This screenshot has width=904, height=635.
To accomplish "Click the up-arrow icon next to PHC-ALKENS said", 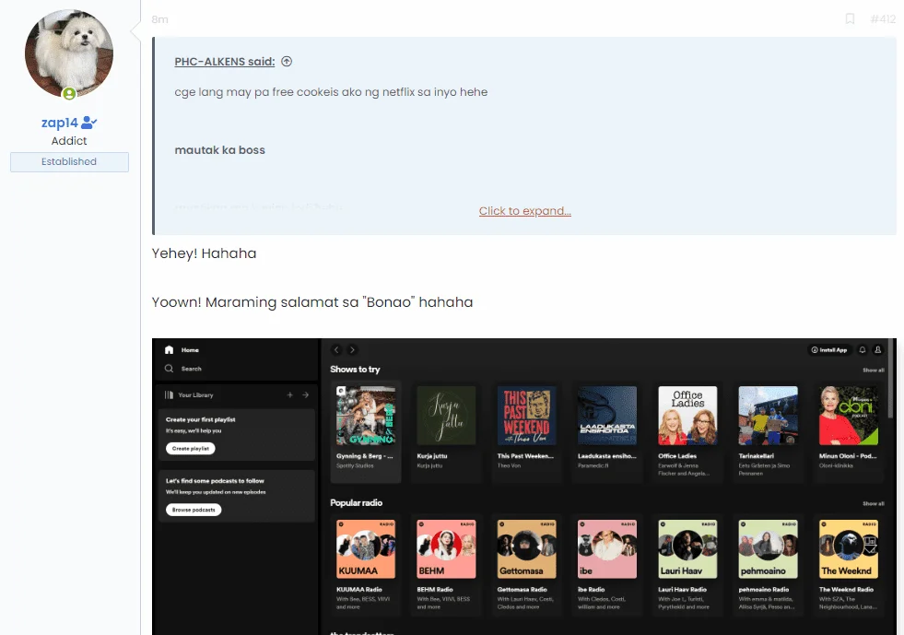I will (x=287, y=61).
